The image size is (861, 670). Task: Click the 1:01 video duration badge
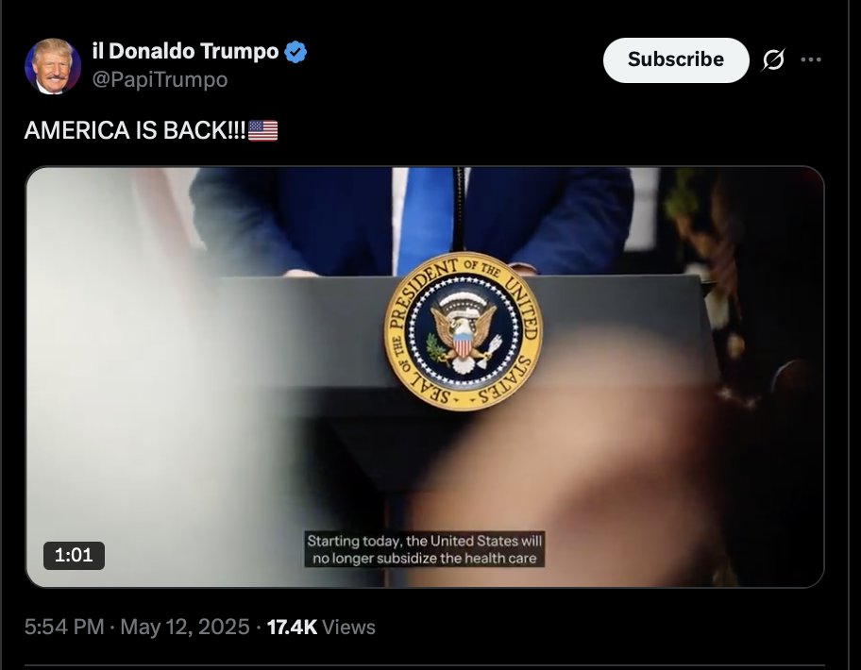click(x=75, y=555)
